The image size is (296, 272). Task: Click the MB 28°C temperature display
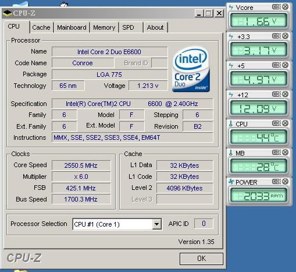pos(258,167)
